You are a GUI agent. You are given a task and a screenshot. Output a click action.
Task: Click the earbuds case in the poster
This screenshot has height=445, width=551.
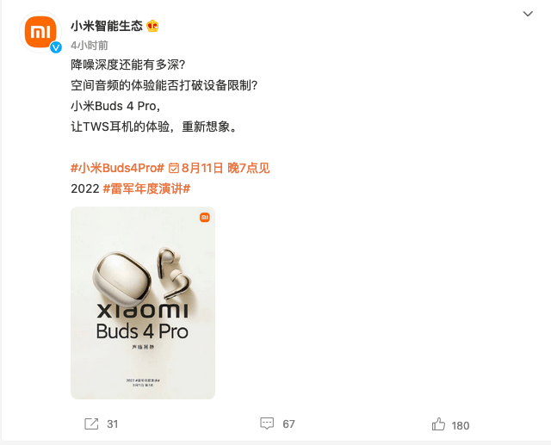pos(121,277)
